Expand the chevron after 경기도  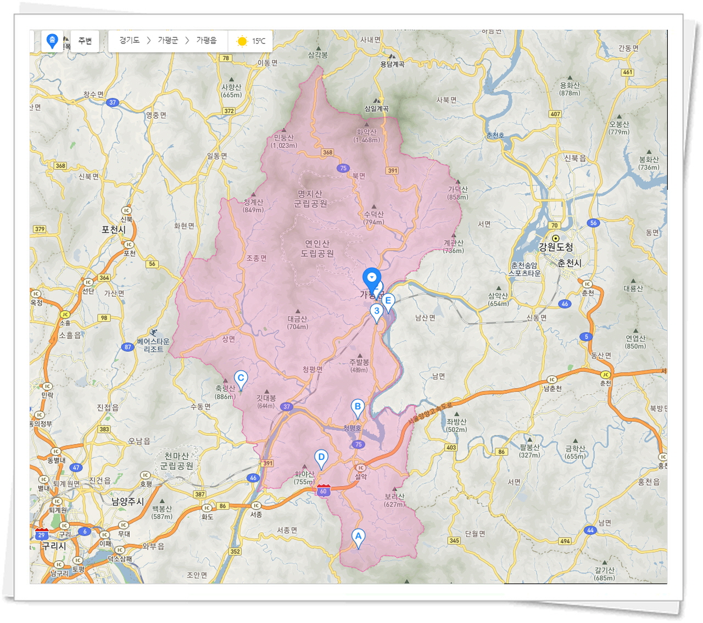pyautogui.click(x=149, y=41)
